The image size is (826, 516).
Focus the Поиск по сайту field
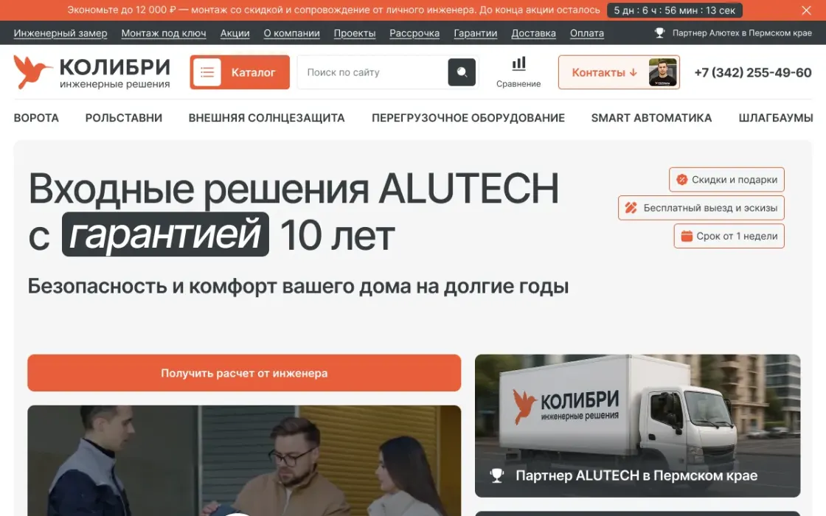pos(373,72)
